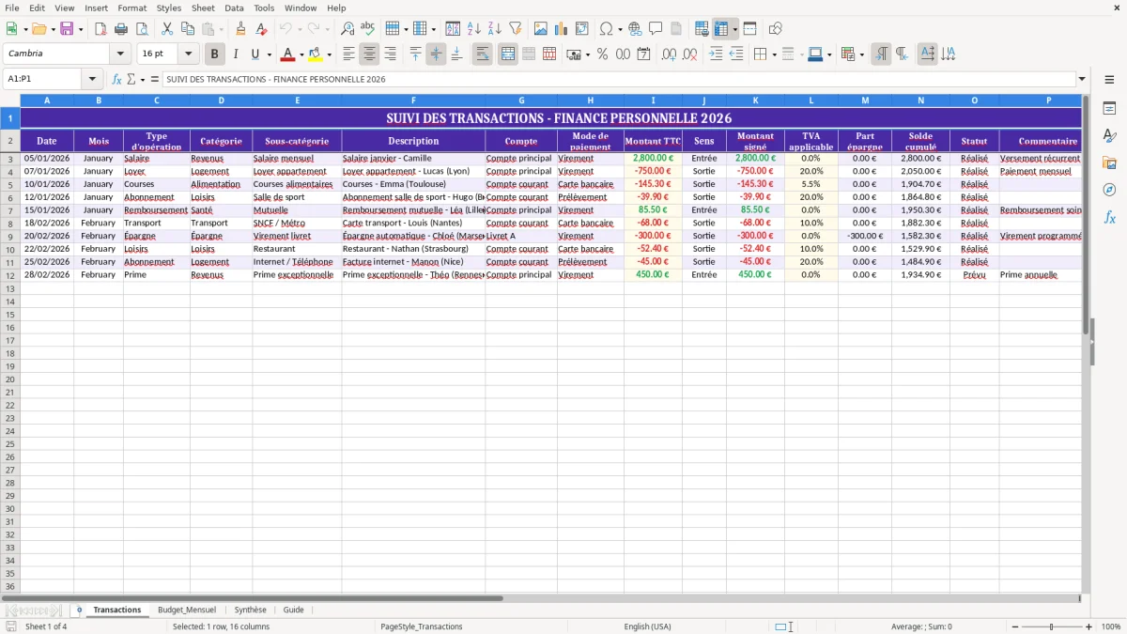1127x634 pixels.
Task: Adjust the zoom slider
Action: pos(1051,626)
